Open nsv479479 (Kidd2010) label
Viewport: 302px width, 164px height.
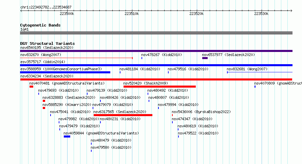(79, 126)
